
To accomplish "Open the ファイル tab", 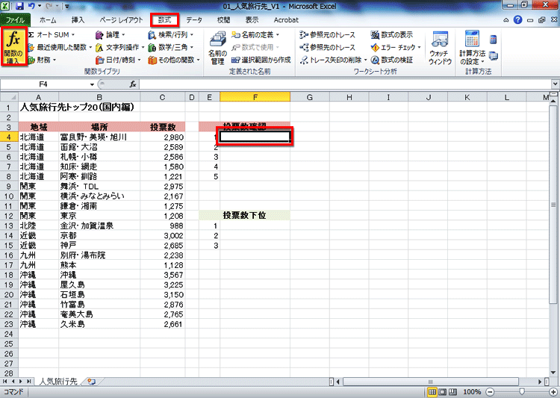I will [15, 20].
